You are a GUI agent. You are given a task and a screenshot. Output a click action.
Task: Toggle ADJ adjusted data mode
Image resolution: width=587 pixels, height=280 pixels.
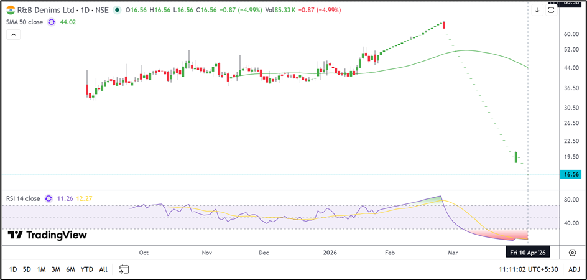click(x=573, y=269)
